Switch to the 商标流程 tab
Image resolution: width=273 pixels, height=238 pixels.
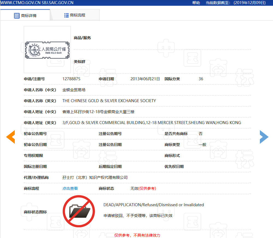75,15
